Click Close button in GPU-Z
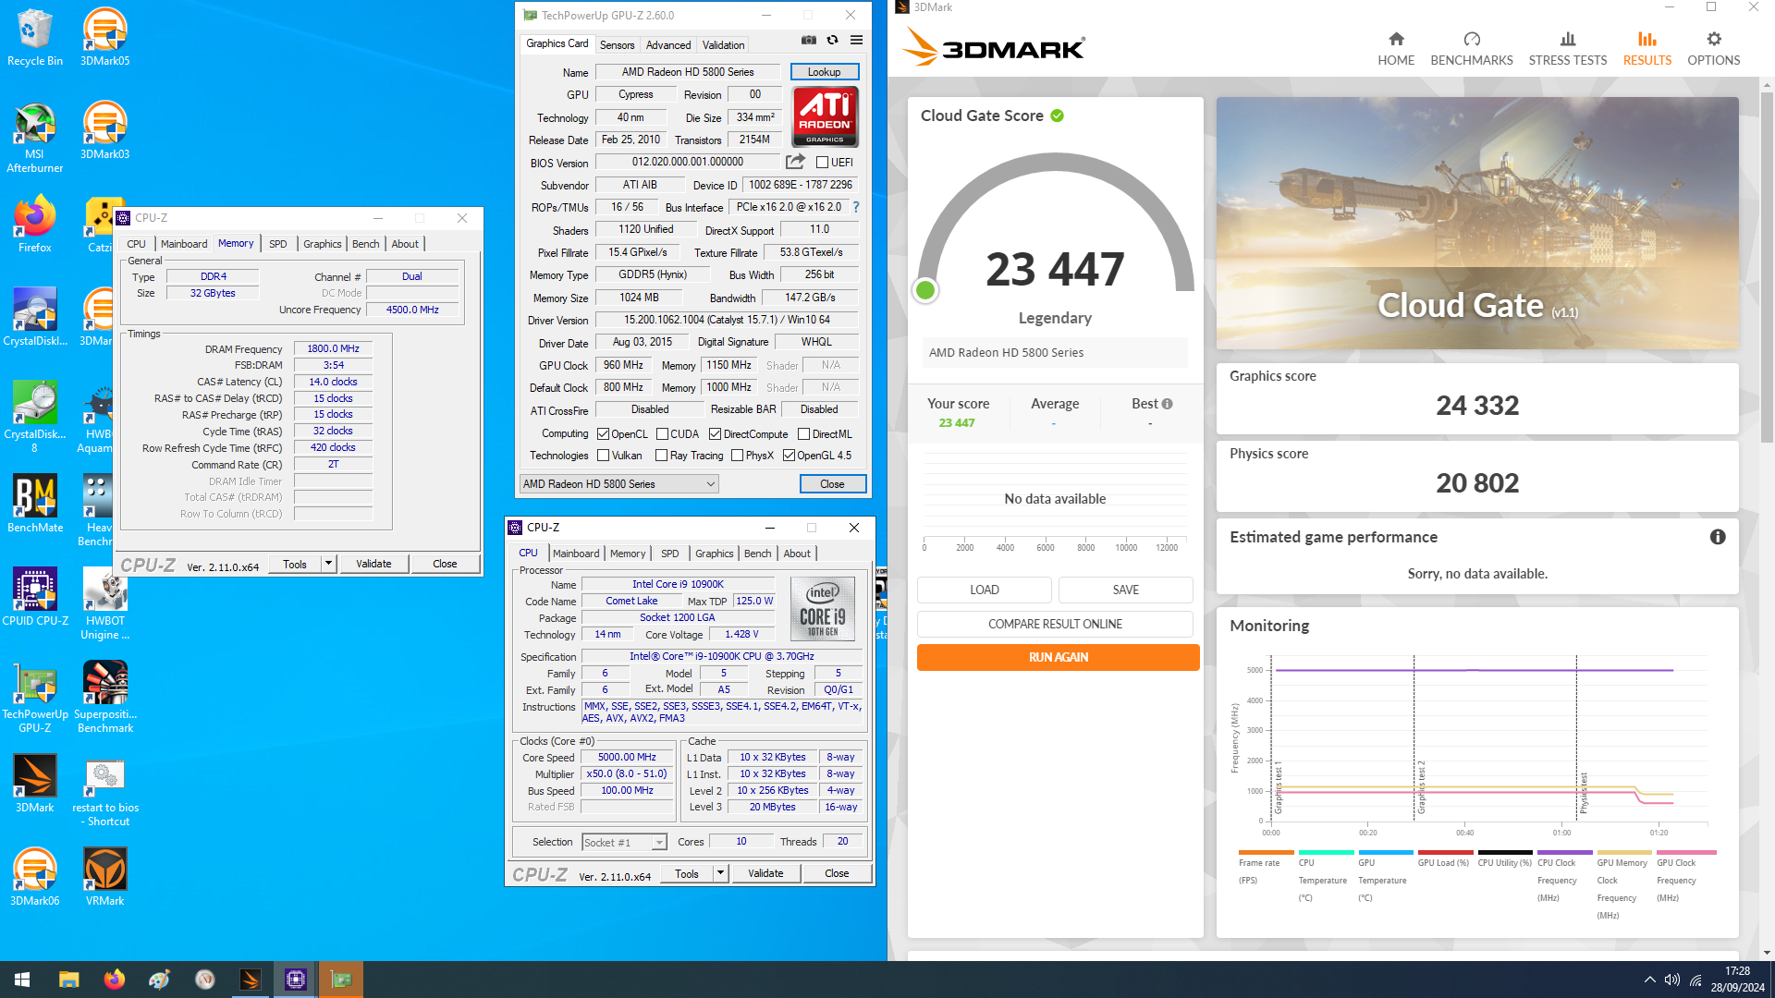The width and height of the screenshot is (1775, 998). coord(832,484)
